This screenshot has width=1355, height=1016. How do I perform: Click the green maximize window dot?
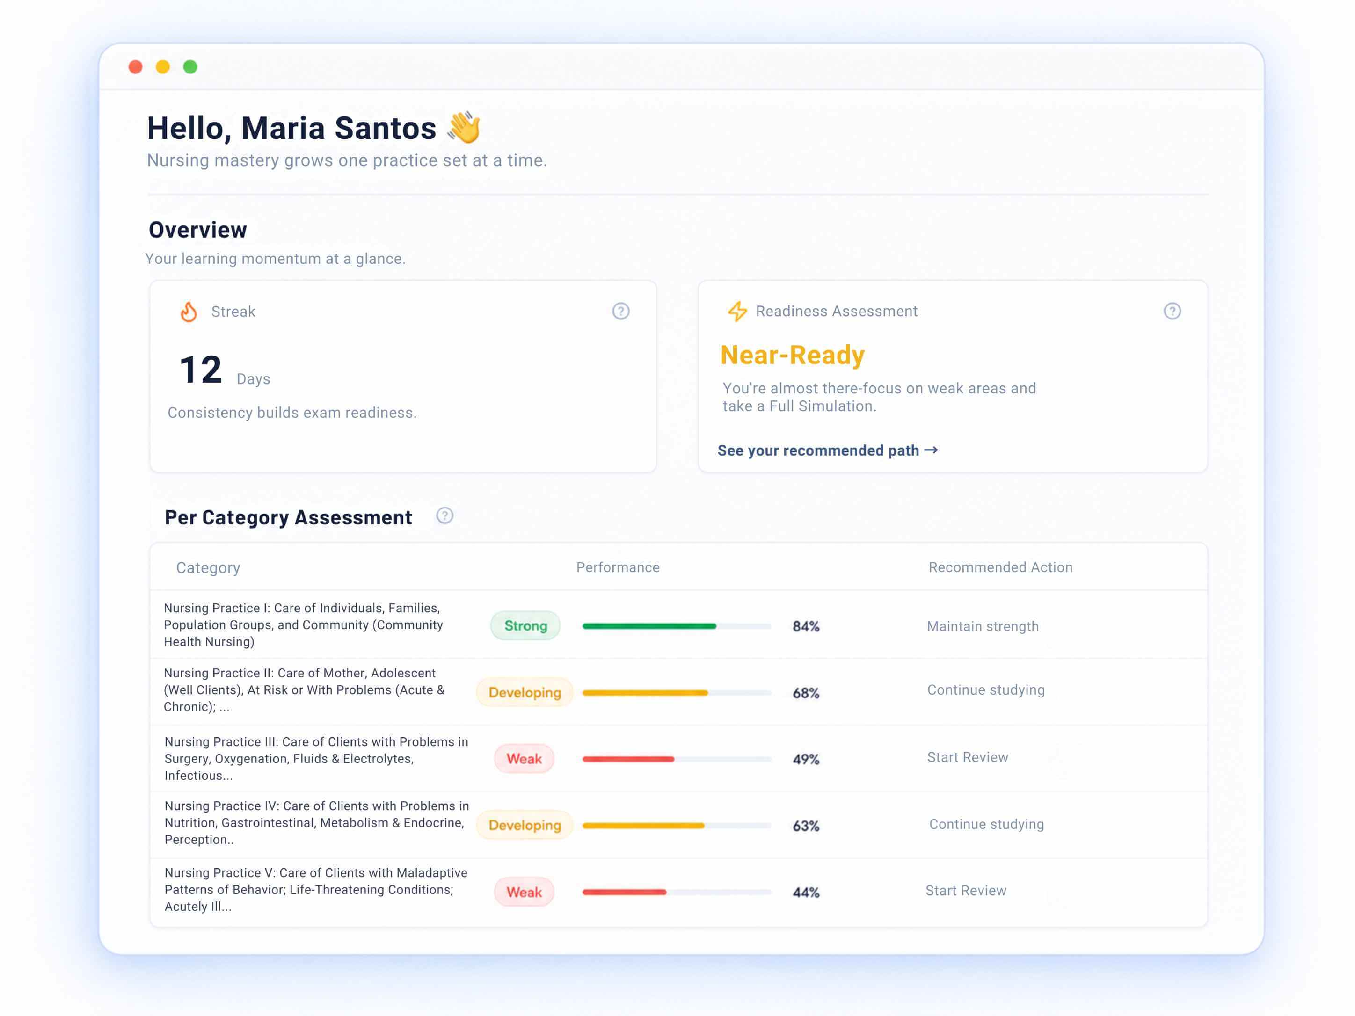[190, 67]
